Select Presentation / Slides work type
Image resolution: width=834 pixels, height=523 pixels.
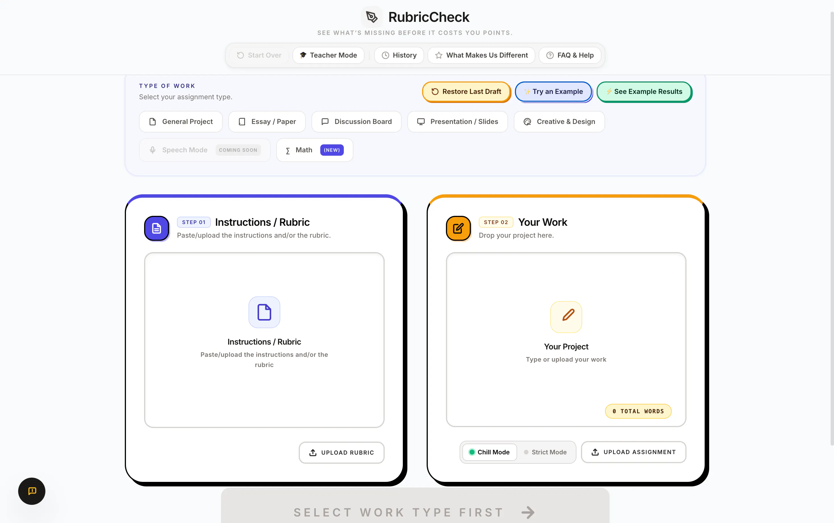pyautogui.click(x=457, y=122)
